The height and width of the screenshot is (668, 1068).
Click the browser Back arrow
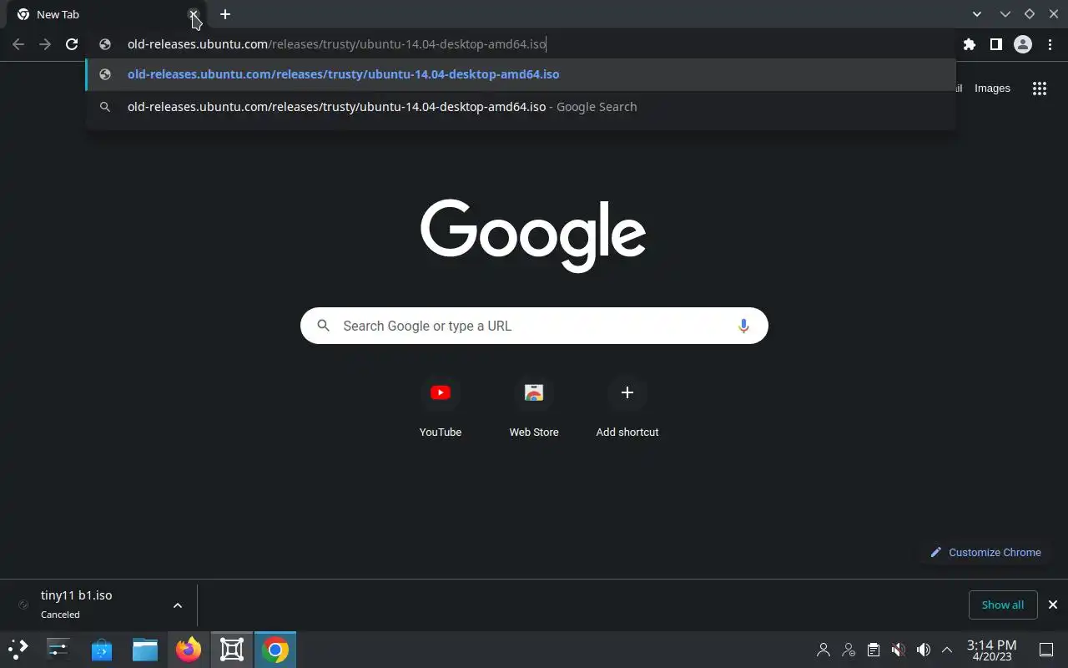[x=18, y=44]
